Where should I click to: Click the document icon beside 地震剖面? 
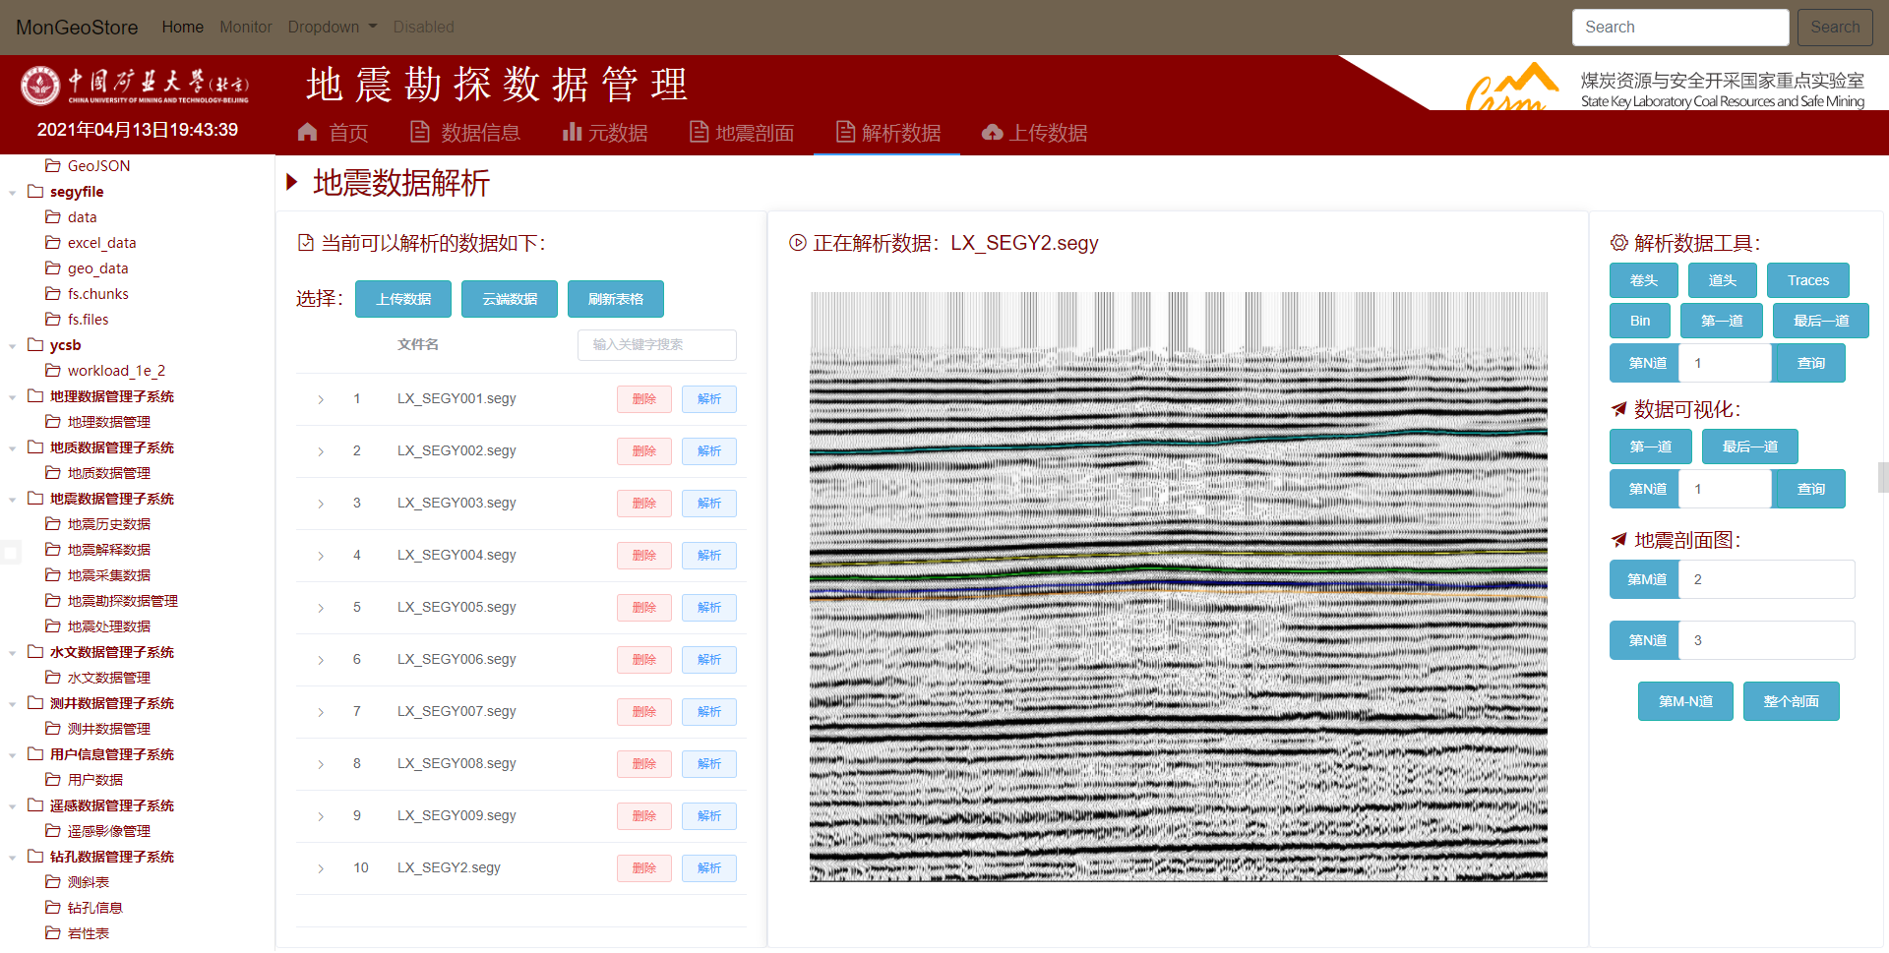click(699, 132)
